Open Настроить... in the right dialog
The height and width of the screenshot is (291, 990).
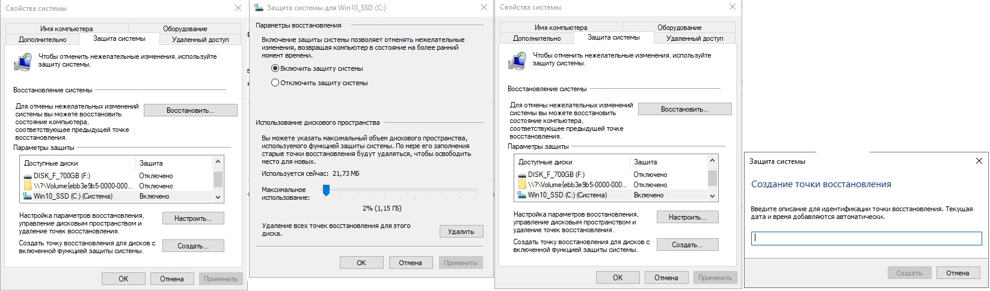(687, 217)
